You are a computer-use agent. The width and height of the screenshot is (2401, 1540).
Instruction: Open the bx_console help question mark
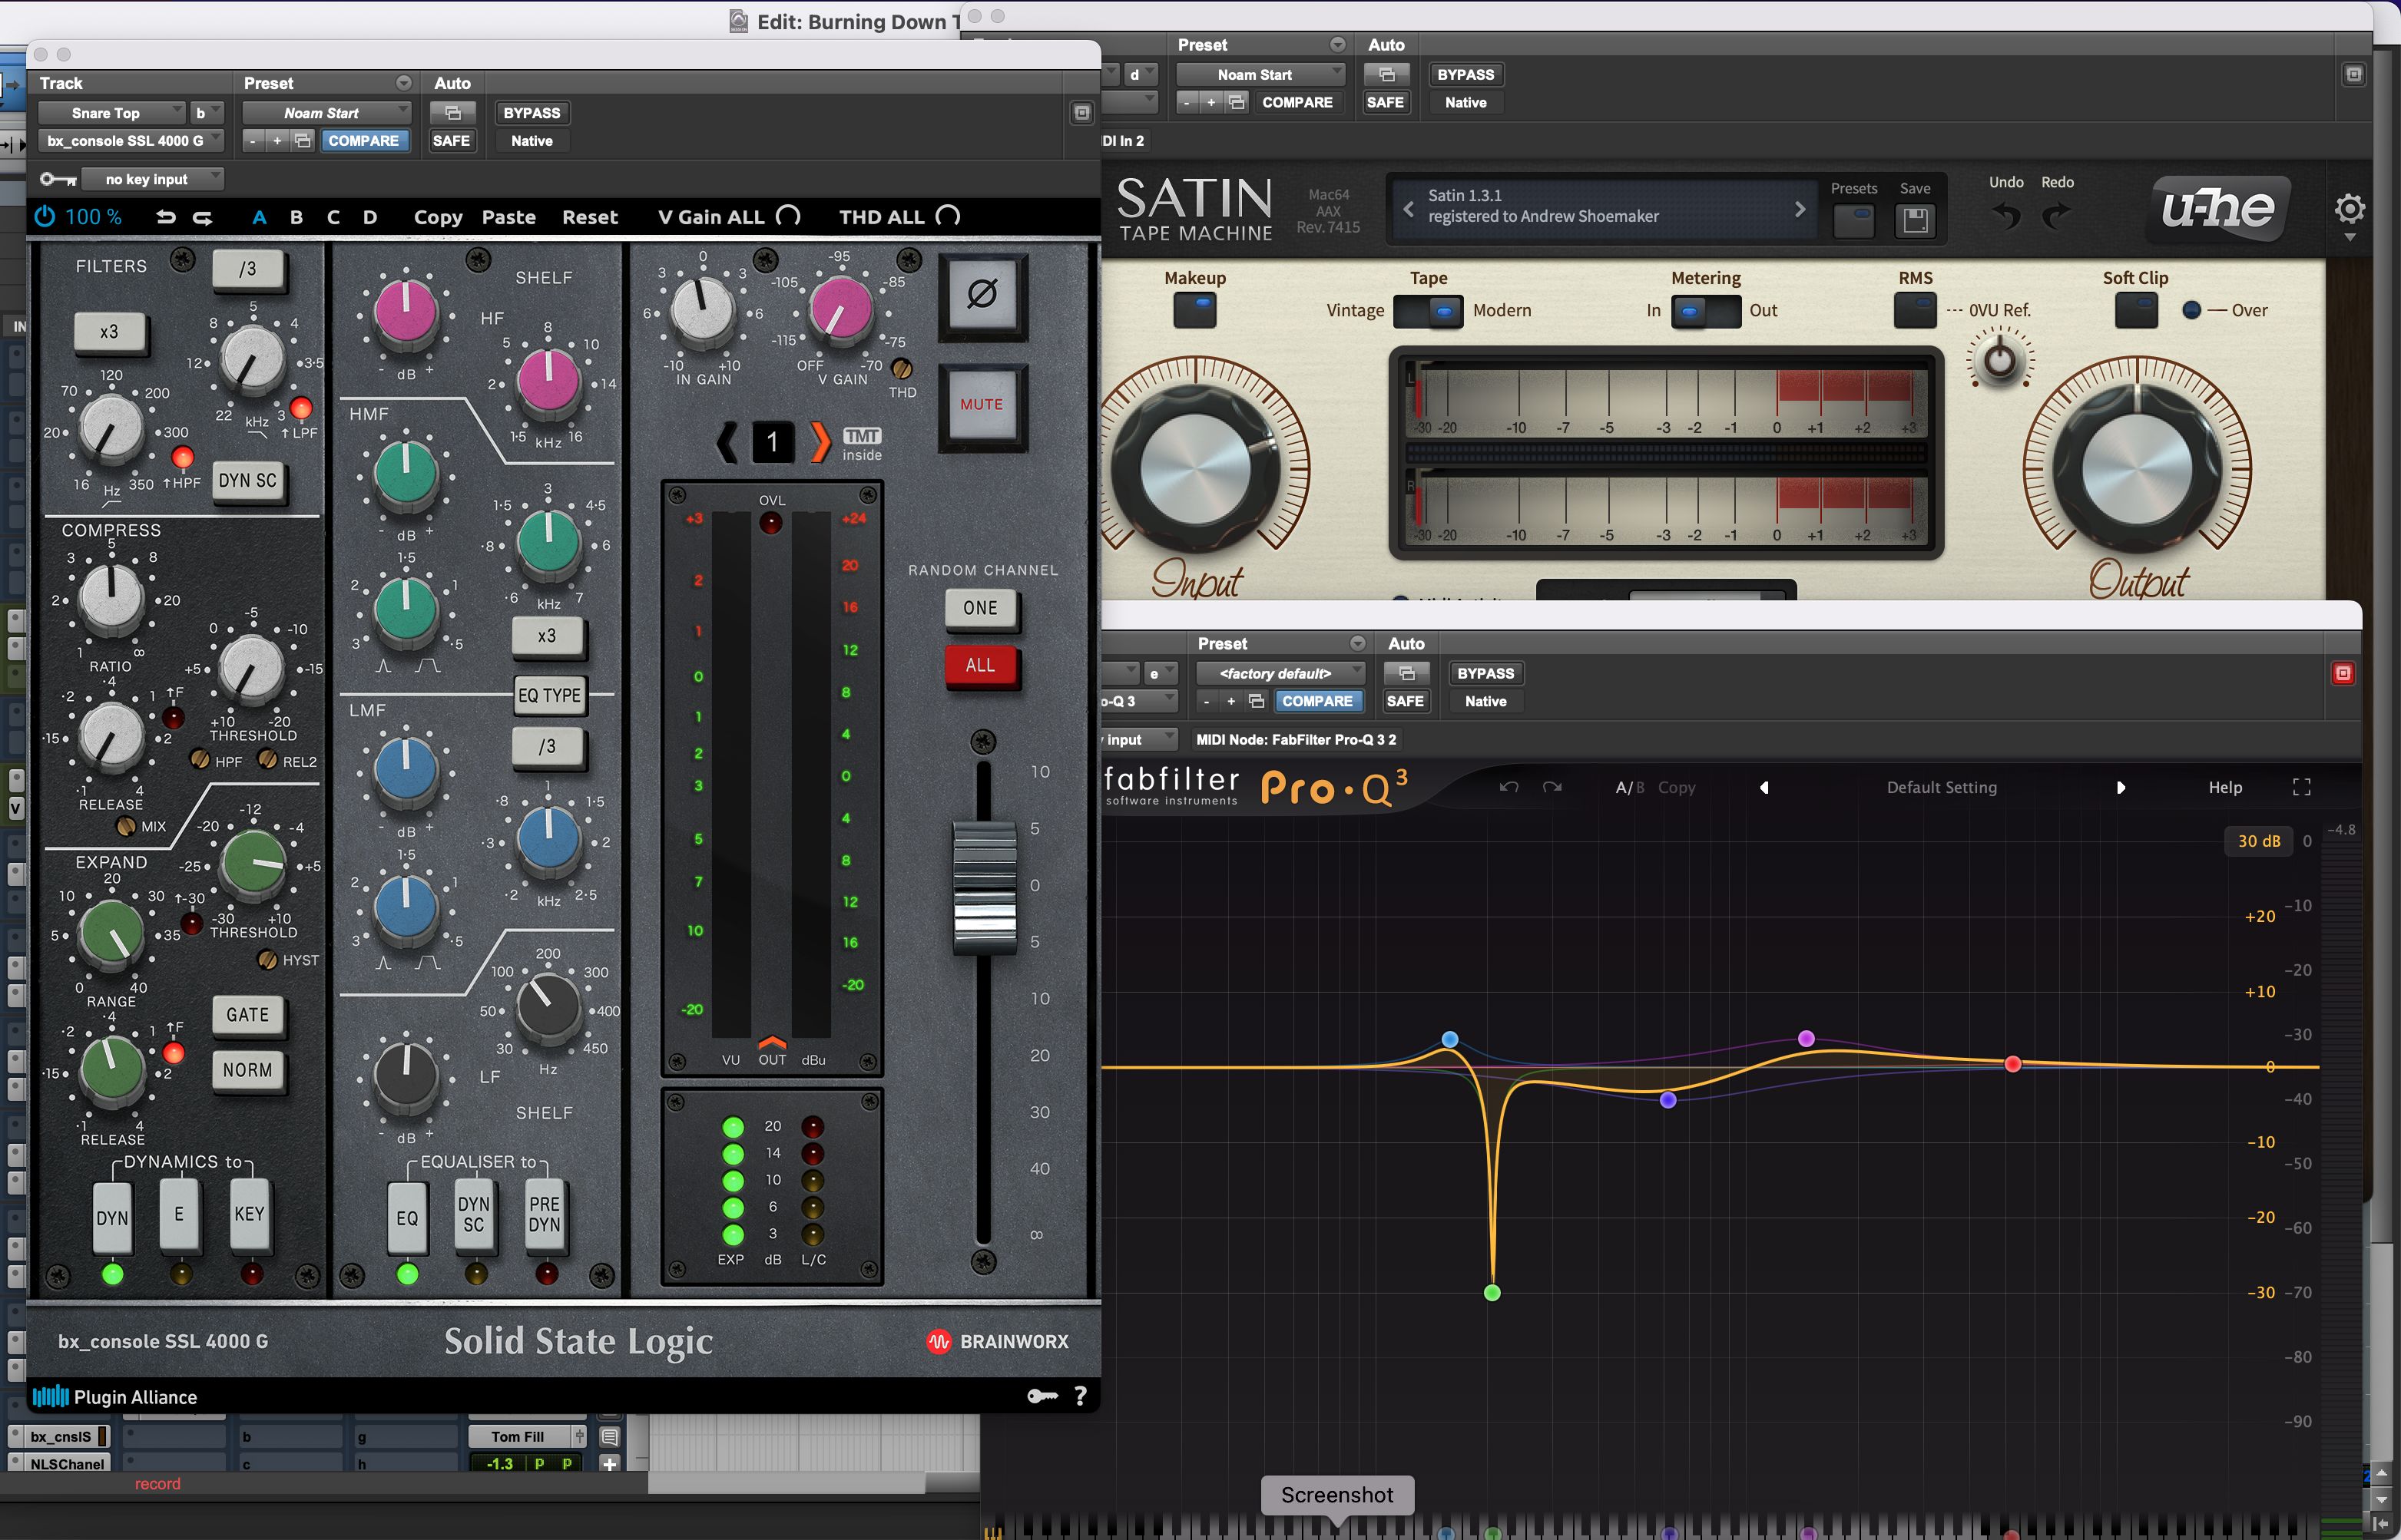tap(1081, 1397)
